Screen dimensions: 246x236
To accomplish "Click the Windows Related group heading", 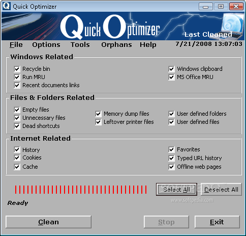I will [x=42, y=57].
